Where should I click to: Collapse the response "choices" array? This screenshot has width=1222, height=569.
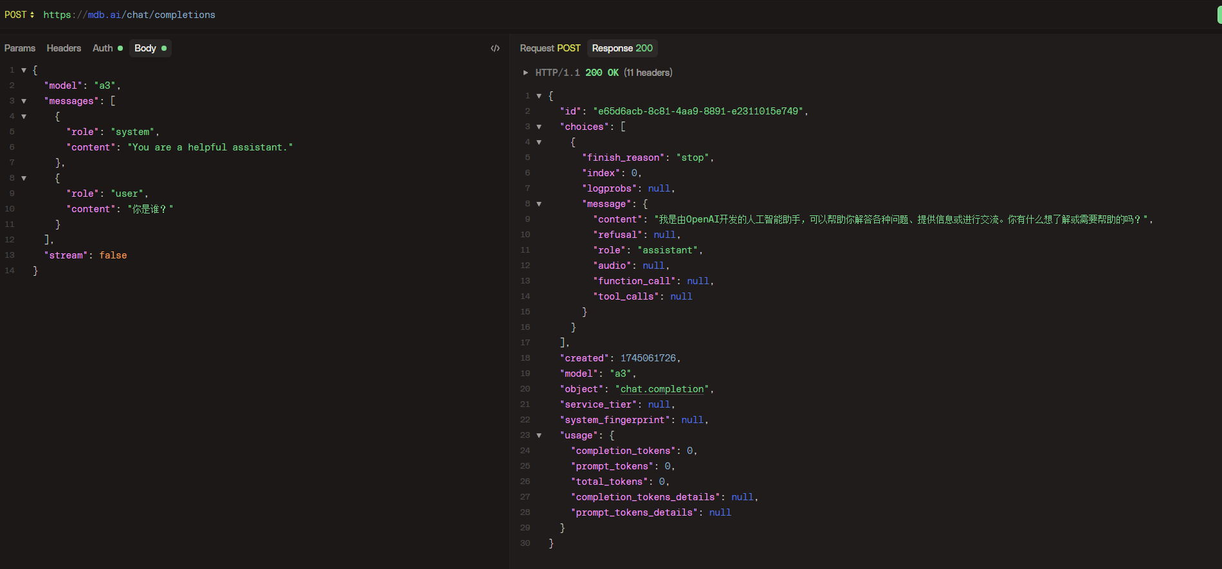pyautogui.click(x=539, y=127)
